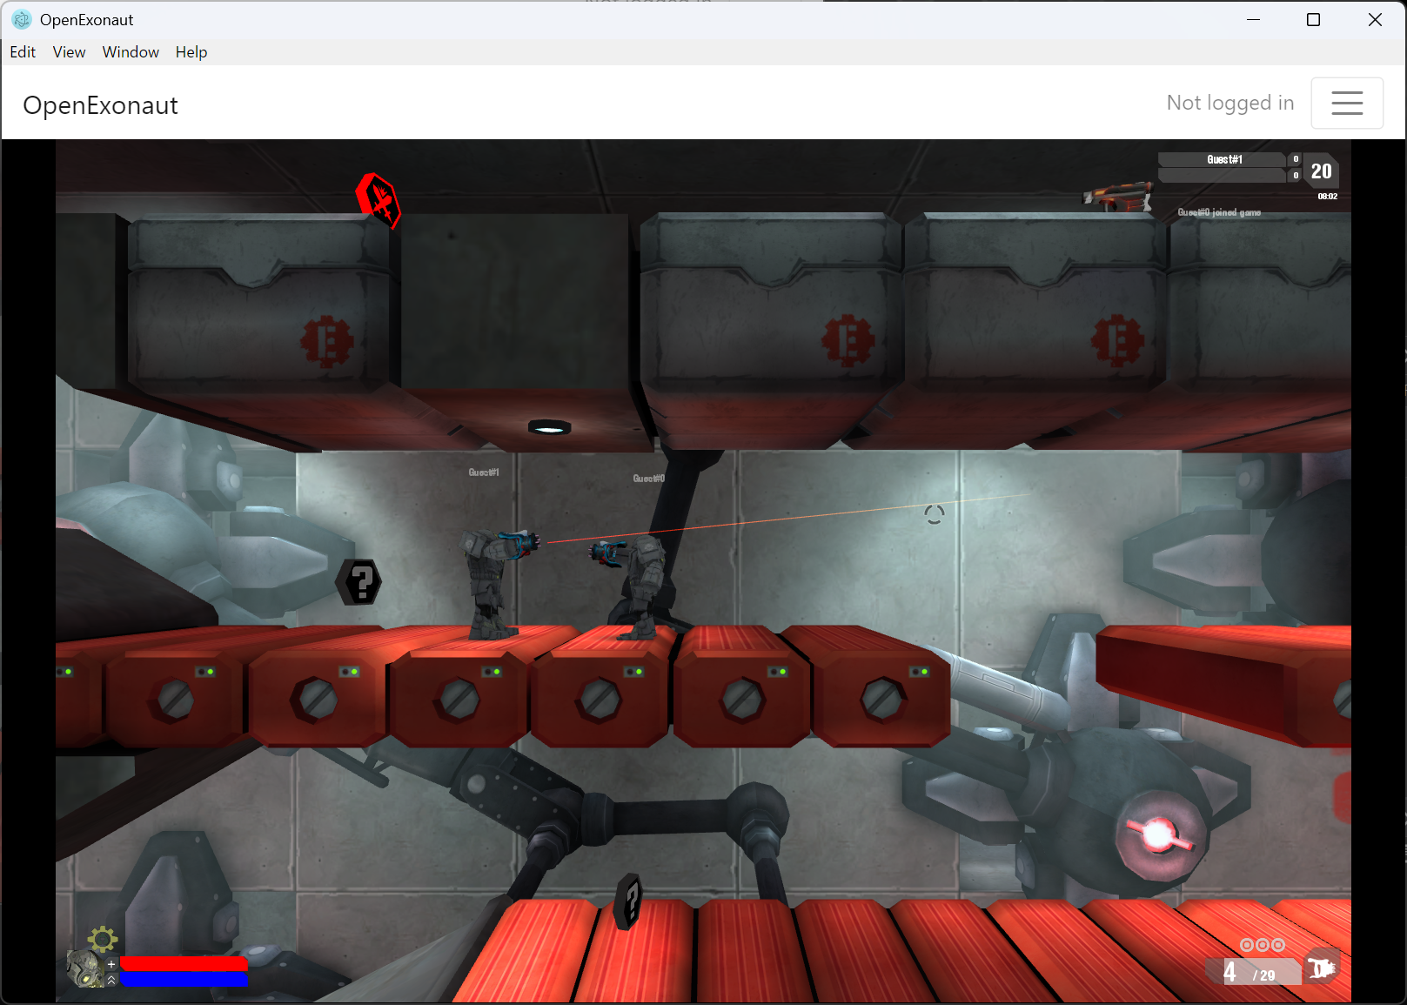Click the red health bar

point(184,963)
